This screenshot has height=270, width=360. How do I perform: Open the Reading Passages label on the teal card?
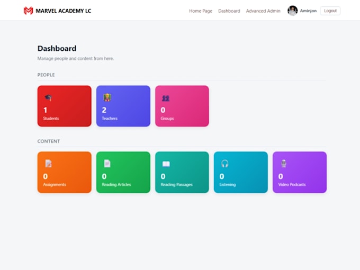click(176, 185)
